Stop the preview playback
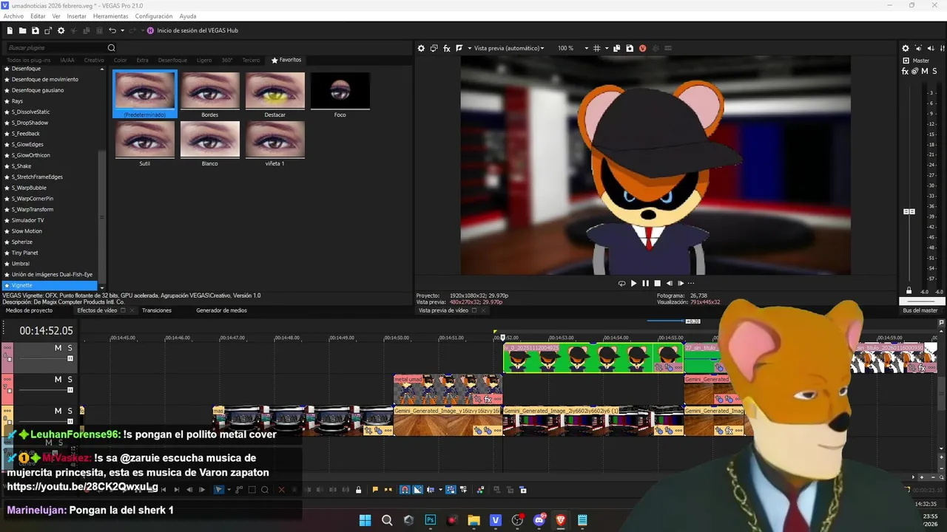Viewport: 947px width, 532px height. (657, 283)
